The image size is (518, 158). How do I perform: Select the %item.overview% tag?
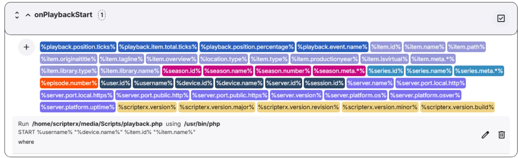(x=171, y=59)
